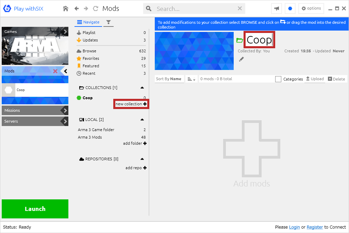Clear the search box with the X

240,8
